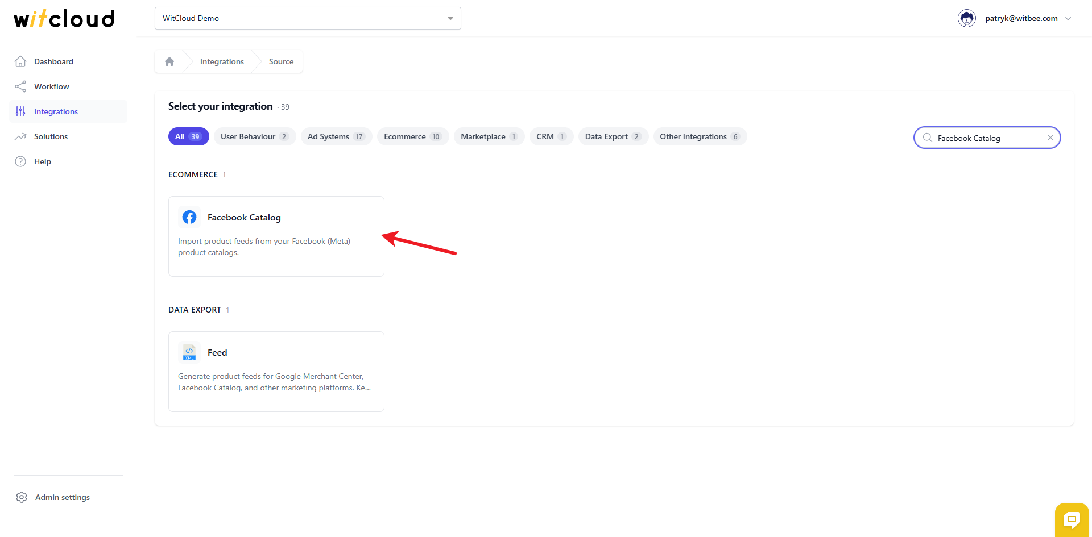Click the Feed XML file icon
The height and width of the screenshot is (537, 1092).
tap(189, 352)
